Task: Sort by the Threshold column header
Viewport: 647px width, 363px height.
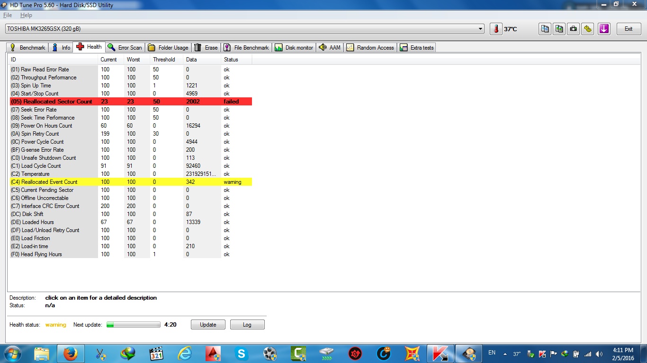Action: (x=166, y=60)
